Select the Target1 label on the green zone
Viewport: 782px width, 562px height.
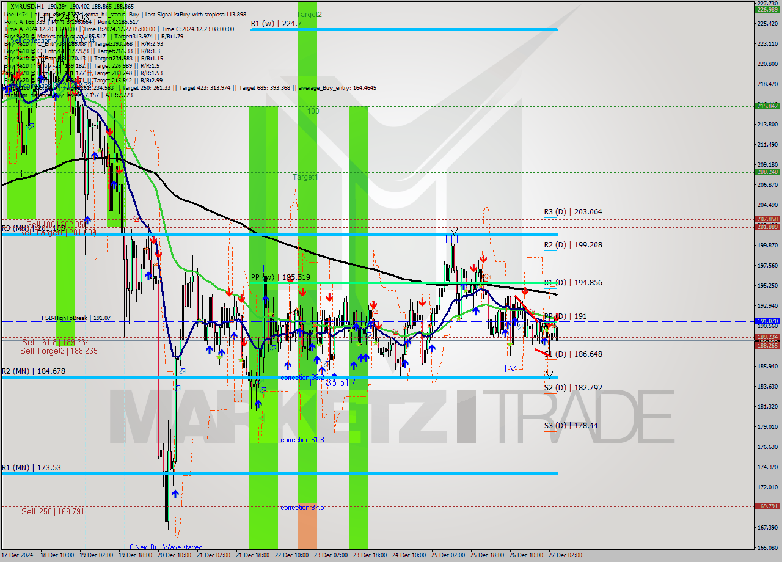pos(305,177)
